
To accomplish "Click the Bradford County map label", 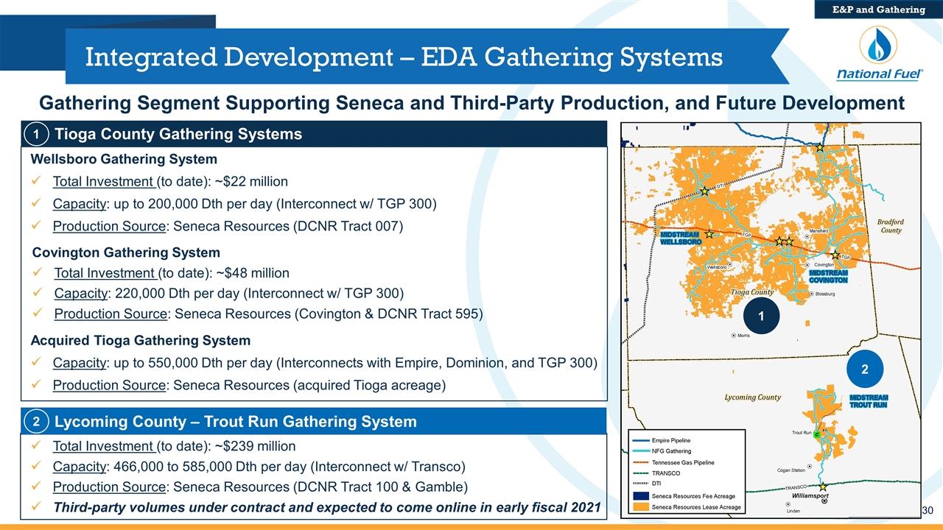I will (x=890, y=226).
